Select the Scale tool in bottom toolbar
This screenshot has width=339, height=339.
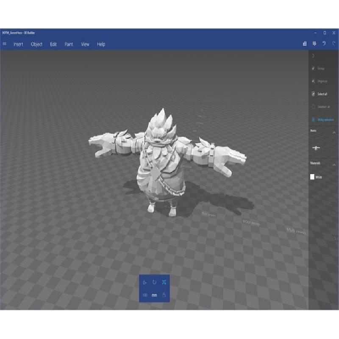tap(164, 282)
